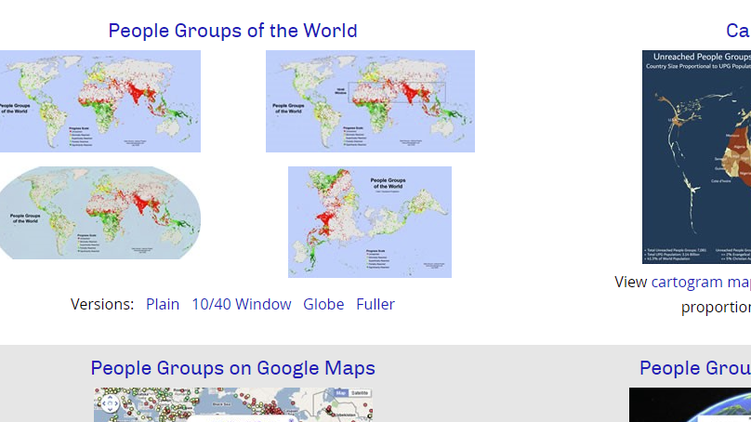This screenshot has width=751, height=422.
Task: Follow the cartogram map link
Action: [701, 282]
